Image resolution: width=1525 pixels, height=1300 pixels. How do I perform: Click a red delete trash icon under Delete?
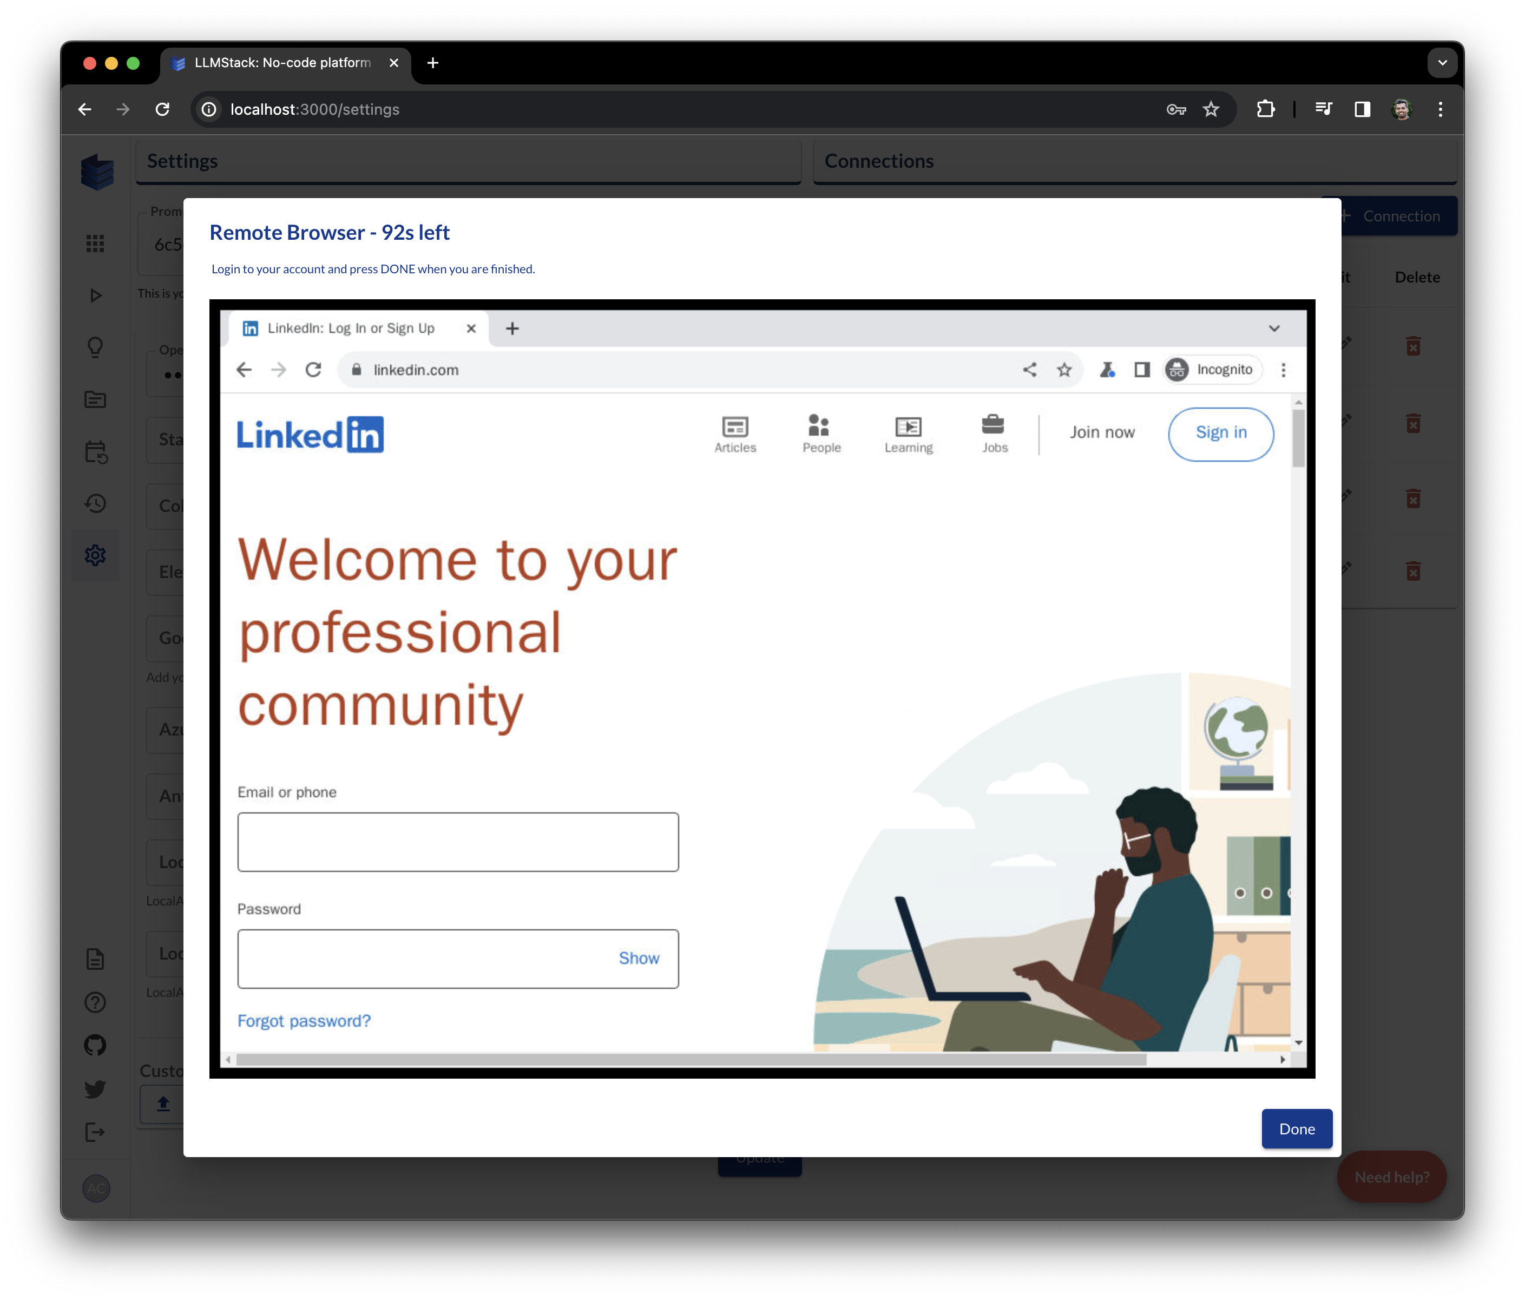1414,346
